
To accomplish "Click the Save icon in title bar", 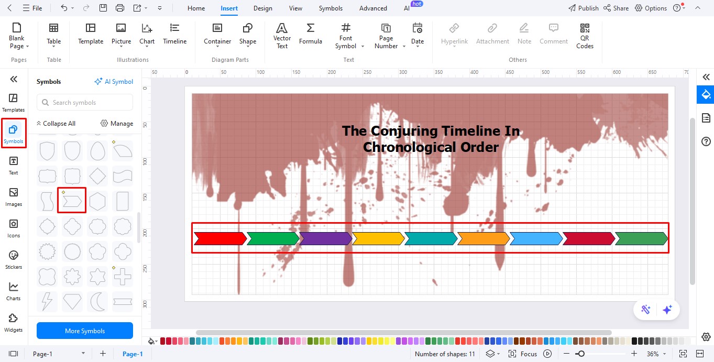I will (x=103, y=8).
